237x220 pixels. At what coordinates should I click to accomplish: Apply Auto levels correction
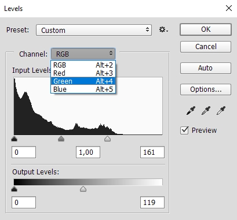click(206, 68)
